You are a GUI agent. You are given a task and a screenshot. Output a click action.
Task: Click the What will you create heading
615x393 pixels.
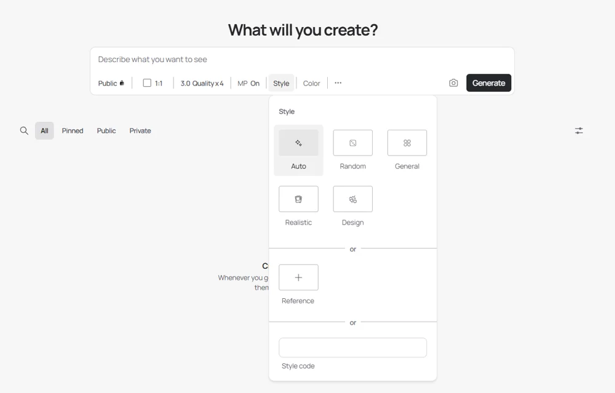tap(303, 30)
